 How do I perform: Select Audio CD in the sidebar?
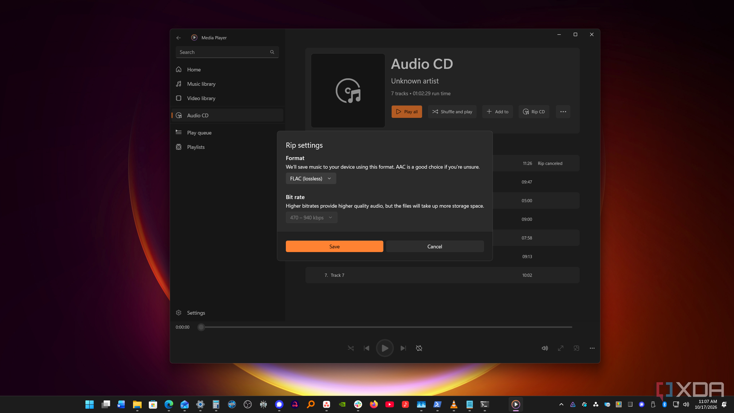[x=227, y=115]
